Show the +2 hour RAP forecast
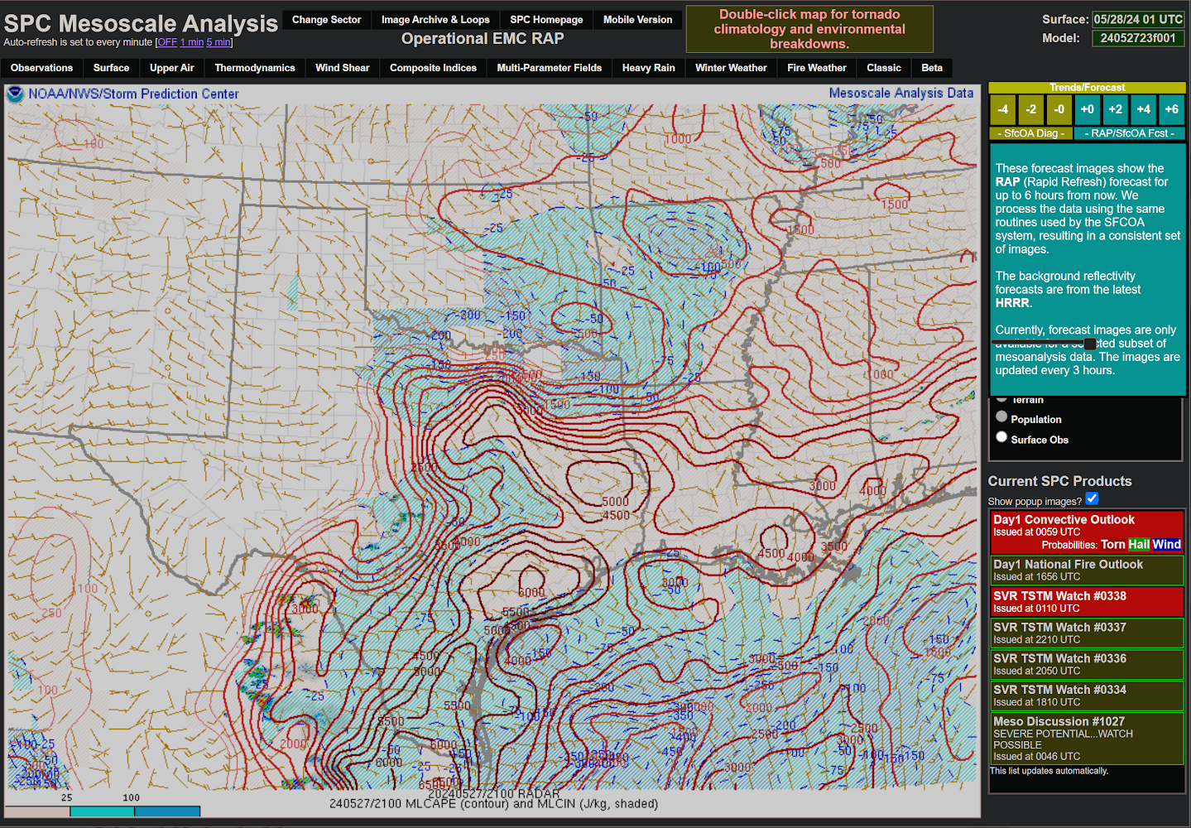The width and height of the screenshot is (1191, 828). [1115, 109]
